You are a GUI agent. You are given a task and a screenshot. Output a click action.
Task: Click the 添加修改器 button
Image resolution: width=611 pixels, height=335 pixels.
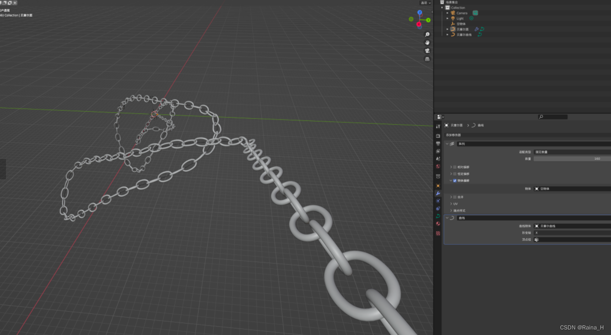(x=527, y=135)
